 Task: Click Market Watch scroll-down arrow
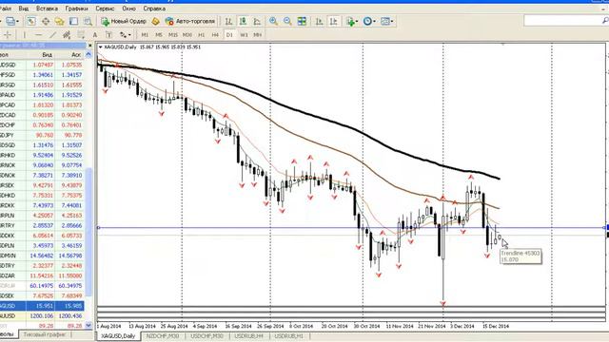(x=88, y=326)
